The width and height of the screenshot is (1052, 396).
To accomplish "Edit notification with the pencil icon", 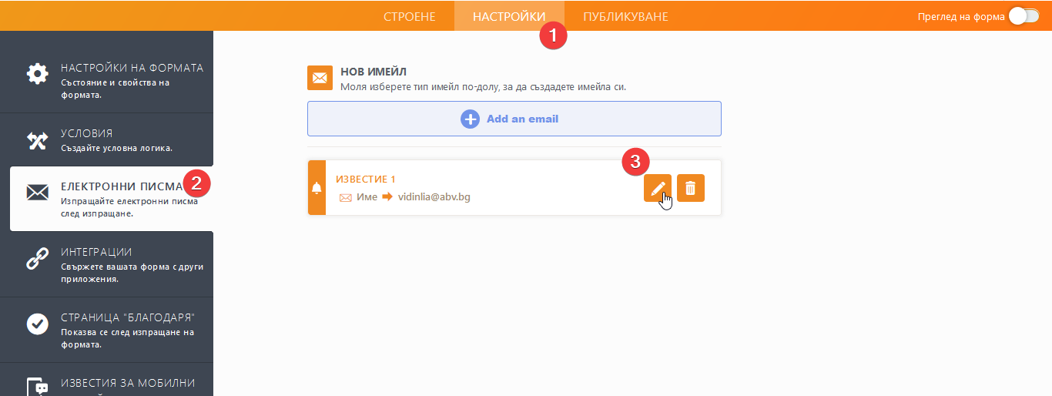I will pos(658,188).
